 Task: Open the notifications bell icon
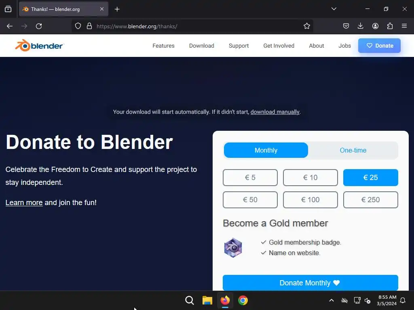point(403,300)
